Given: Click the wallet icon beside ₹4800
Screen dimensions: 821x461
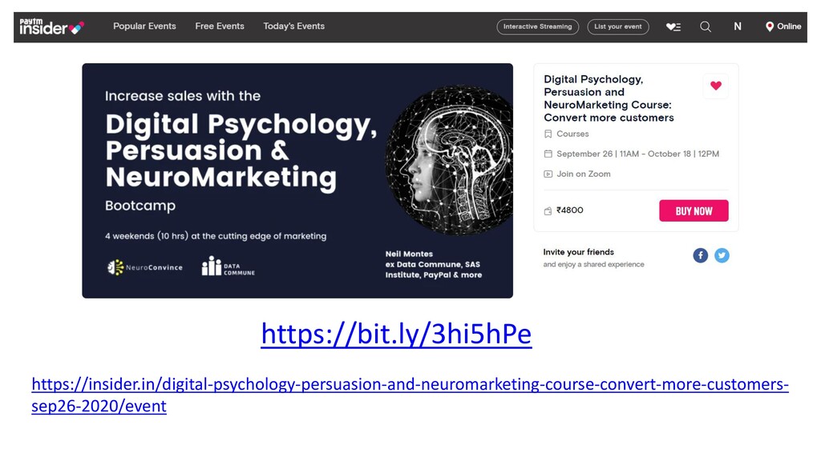Looking at the screenshot, I should (548, 211).
